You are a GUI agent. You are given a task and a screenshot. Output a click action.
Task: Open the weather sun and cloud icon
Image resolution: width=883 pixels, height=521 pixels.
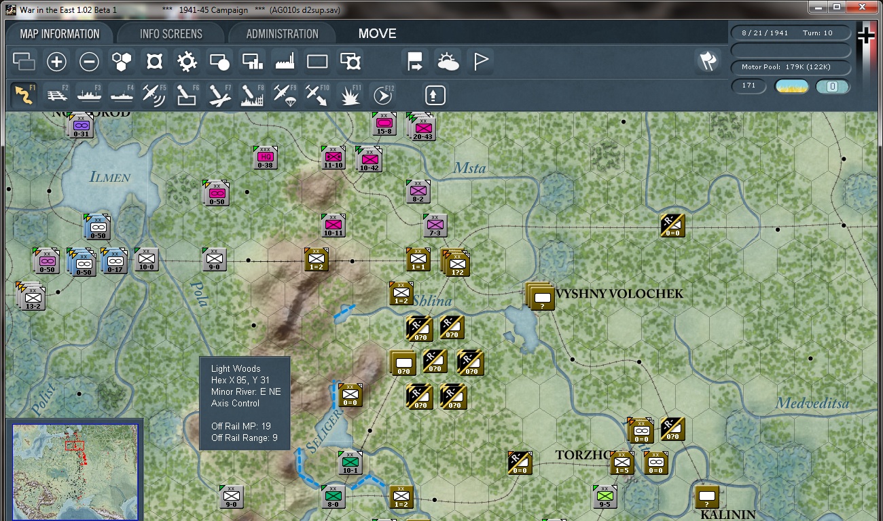coord(448,62)
